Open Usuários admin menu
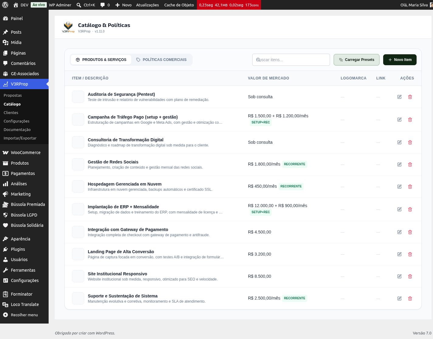433x339 pixels. tap(24, 260)
